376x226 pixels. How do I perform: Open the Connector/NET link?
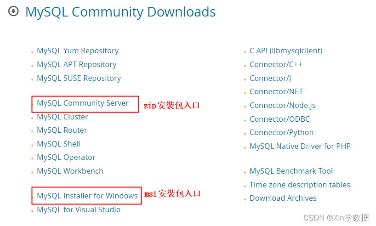point(276,91)
